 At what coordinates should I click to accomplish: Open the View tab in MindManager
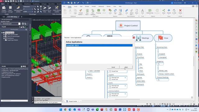point(115,6)
